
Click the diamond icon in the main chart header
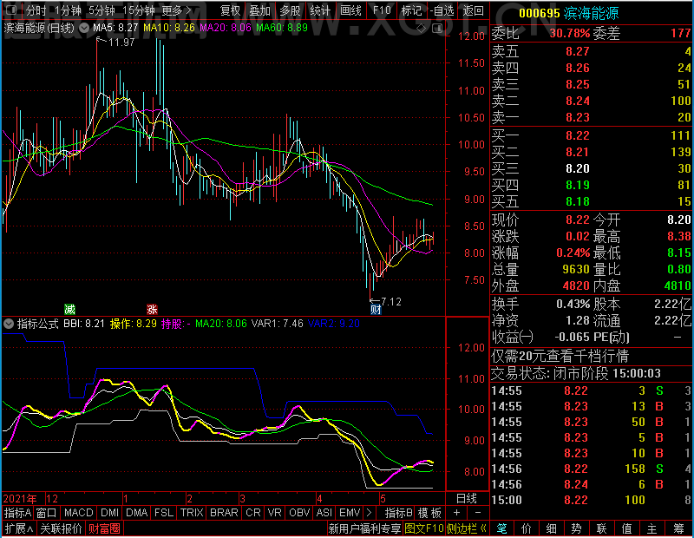[x=422, y=29]
